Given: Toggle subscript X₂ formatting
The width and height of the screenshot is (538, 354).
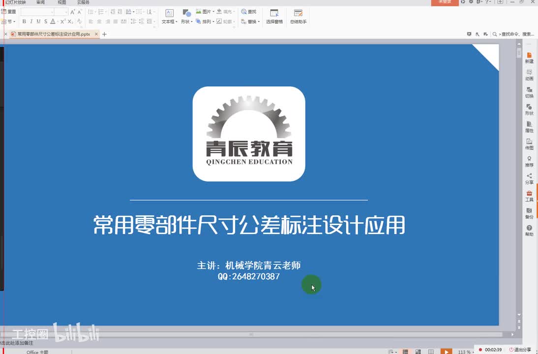Looking at the screenshot, I should pyautogui.click(x=70, y=21).
